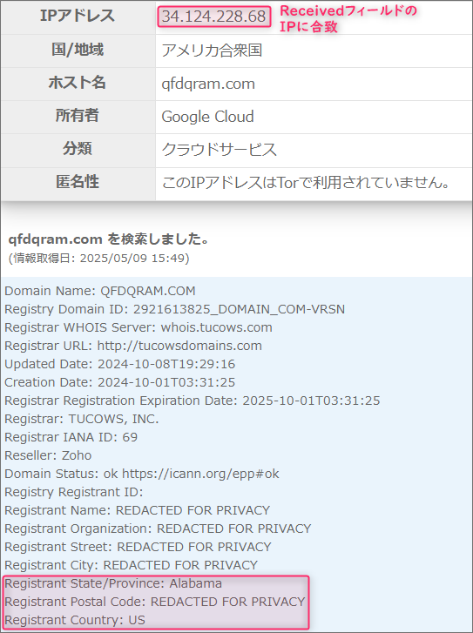
Task: Select the hostname value qfdqram.com
Action: pos(208,84)
